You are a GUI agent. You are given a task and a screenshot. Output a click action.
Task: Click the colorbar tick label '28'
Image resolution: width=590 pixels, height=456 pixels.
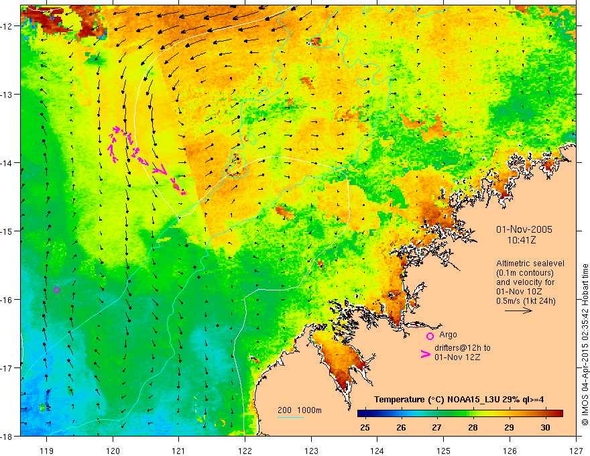[x=473, y=427]
